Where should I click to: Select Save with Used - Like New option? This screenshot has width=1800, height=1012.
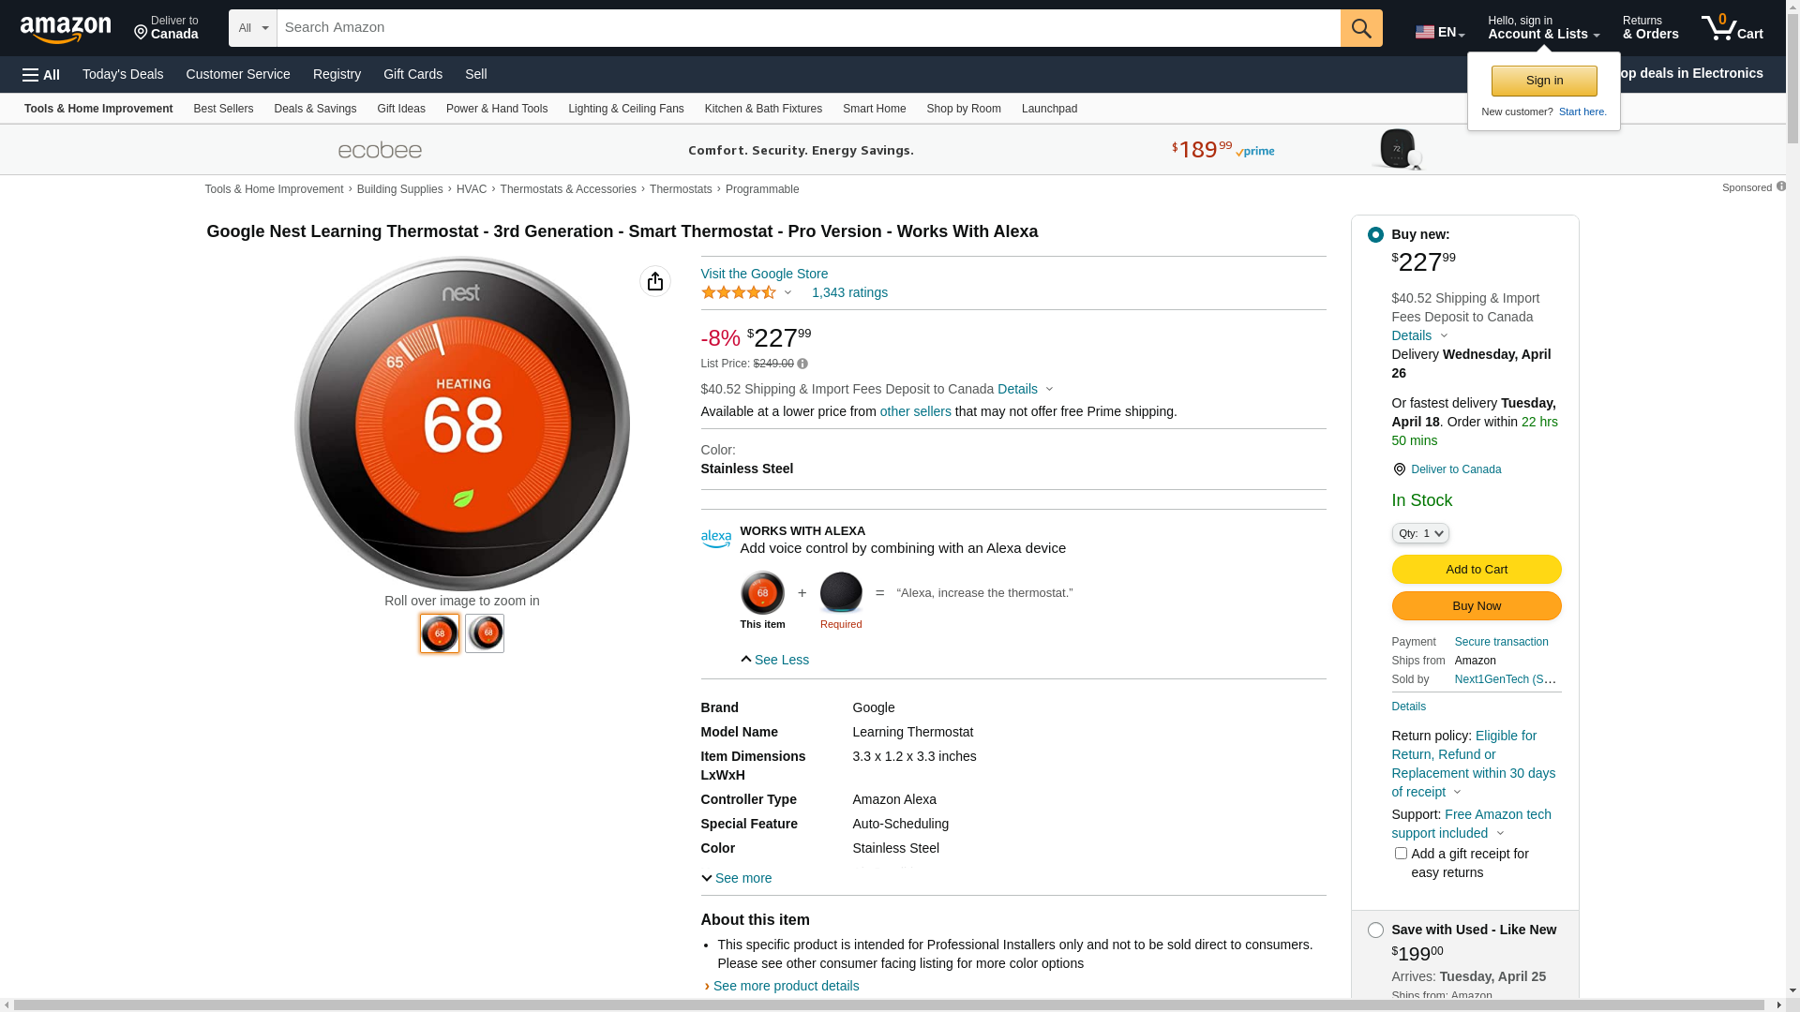tap(1375, 930)
